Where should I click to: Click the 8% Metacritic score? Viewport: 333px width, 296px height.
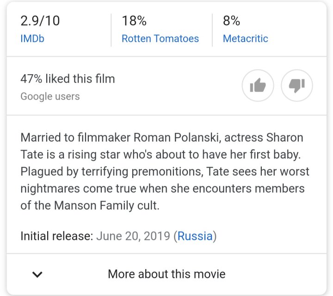pos(232,21)
